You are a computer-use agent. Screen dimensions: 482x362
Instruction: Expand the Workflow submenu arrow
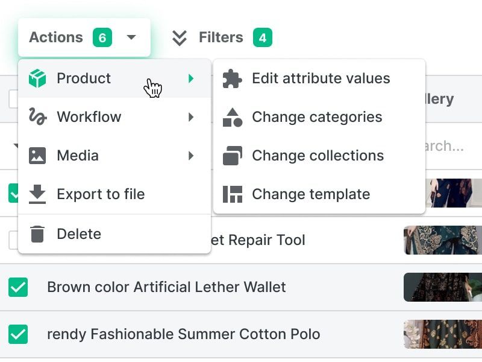191,117
